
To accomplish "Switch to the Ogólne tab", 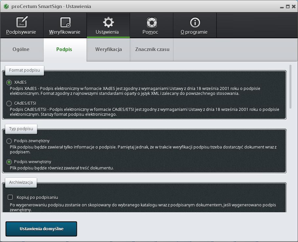I will pos(21,49).
